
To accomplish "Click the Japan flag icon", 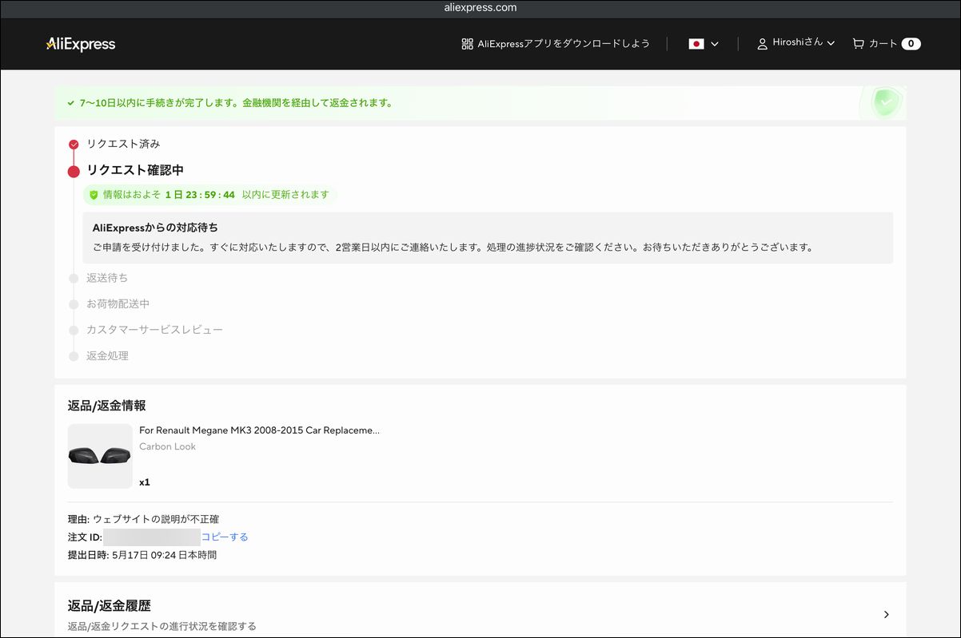I will tap(696, 44).
